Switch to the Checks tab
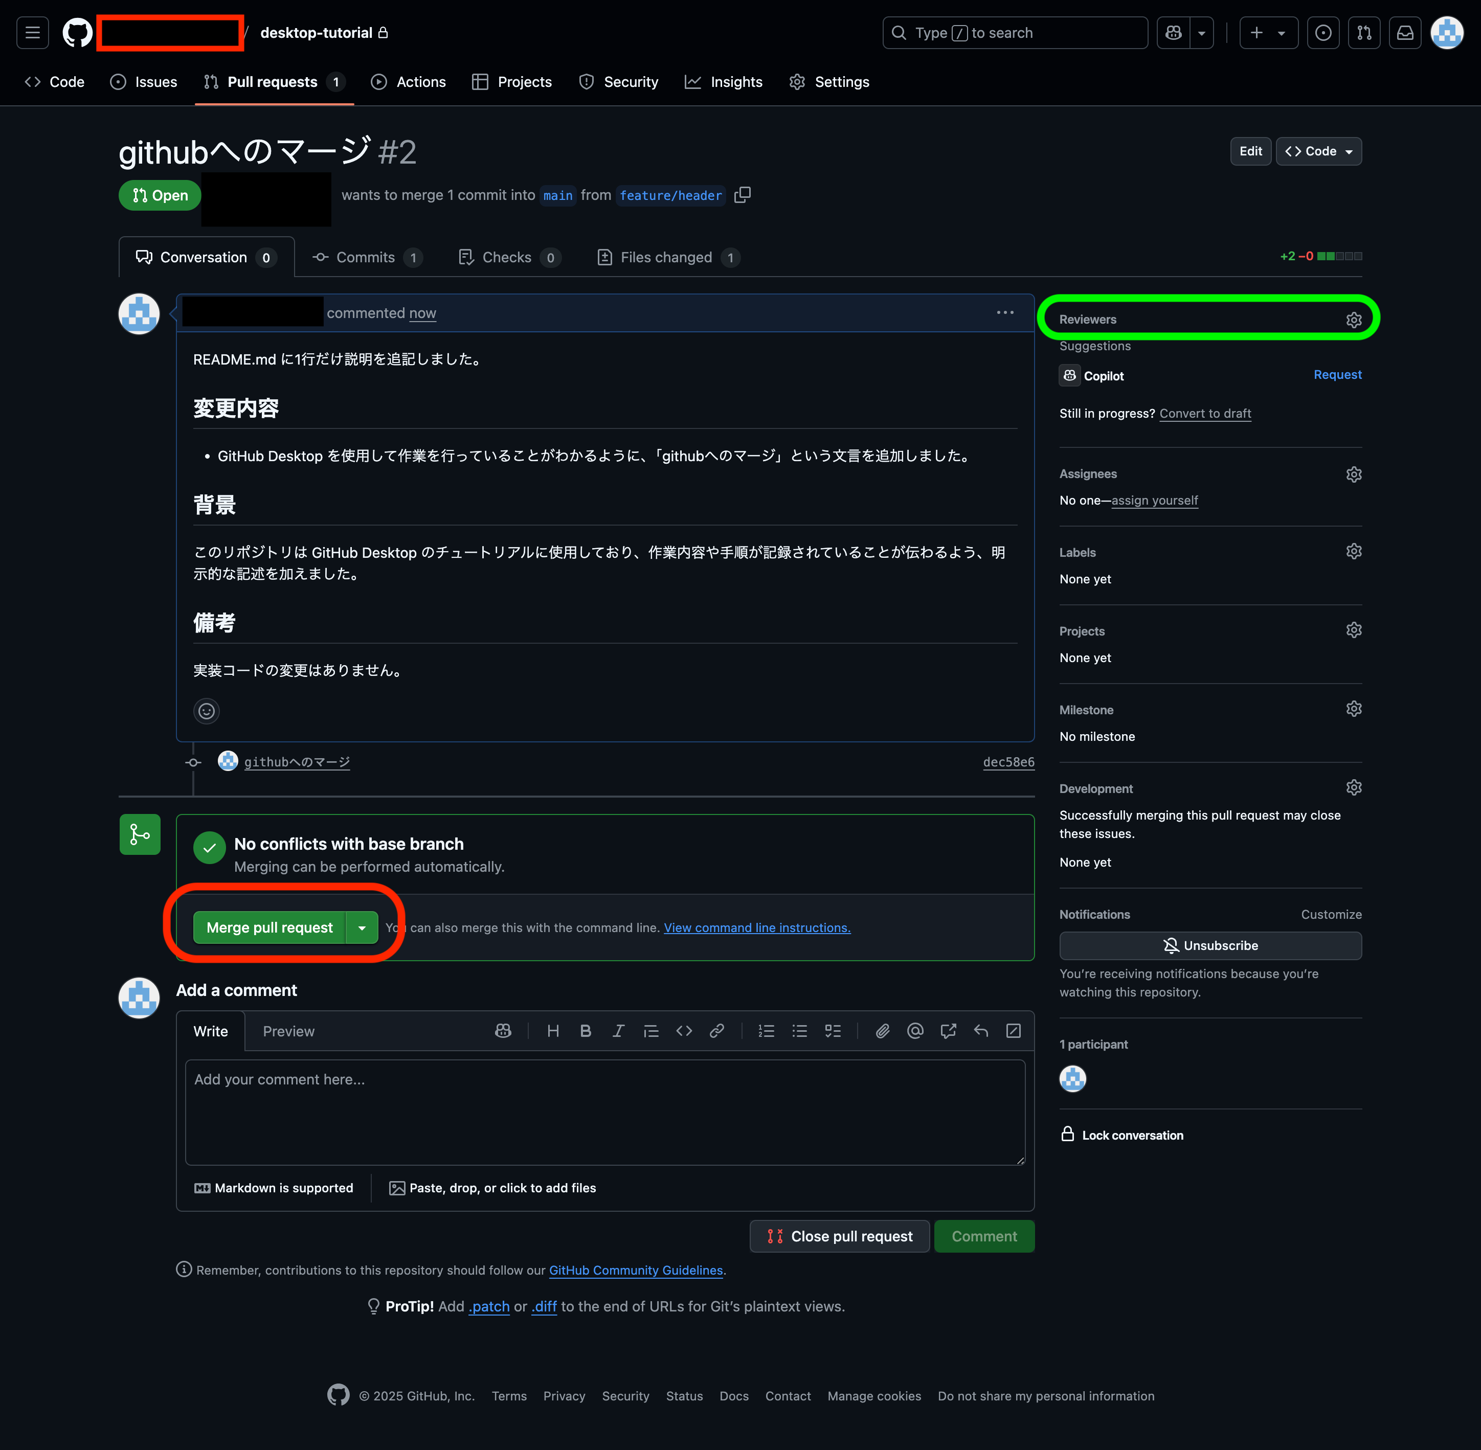The width and height of the screenshot is (1481, 1450). [x=510, y=257]
